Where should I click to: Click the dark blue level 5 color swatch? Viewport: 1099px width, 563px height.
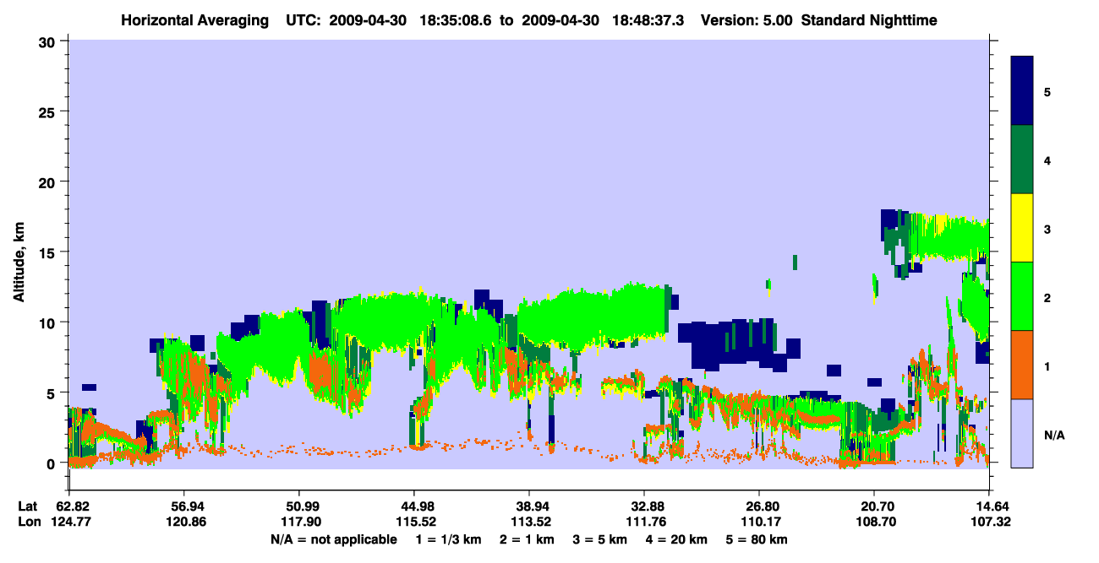1022,91
